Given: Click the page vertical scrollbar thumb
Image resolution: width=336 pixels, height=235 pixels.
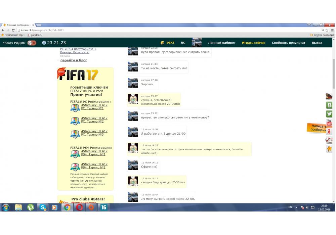Looking at the screenshot, I should click(334, 74).
